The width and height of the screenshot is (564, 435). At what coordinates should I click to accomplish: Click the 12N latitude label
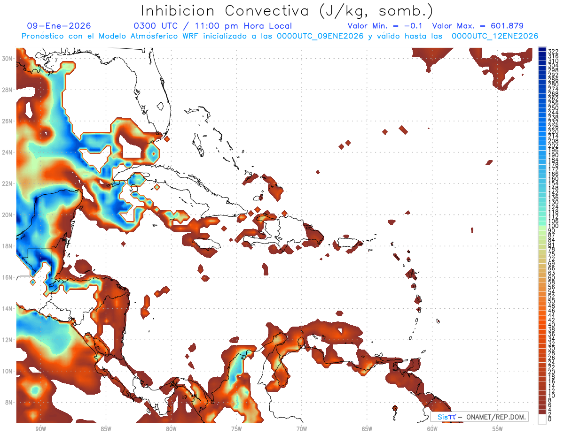[8, 340]
